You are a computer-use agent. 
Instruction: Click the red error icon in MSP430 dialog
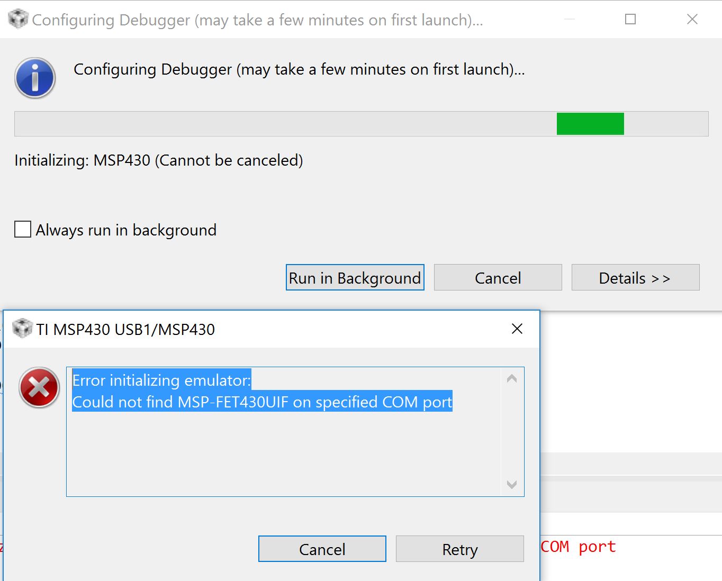click(39, 388)
